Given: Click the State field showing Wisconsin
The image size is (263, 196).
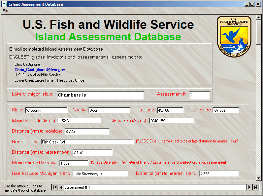Looking at the screenshot, I should coord(46,110).
